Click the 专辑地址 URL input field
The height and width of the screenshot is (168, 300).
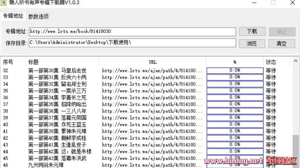click(x=132, y=32)
